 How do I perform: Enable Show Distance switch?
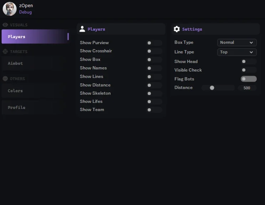154,85
